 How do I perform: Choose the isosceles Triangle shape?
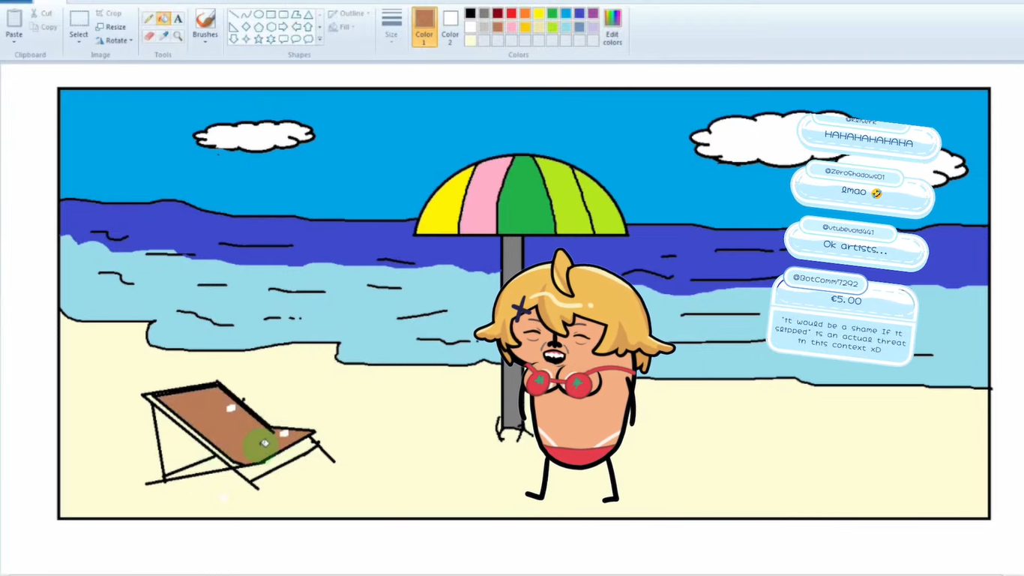pos(308,14)
